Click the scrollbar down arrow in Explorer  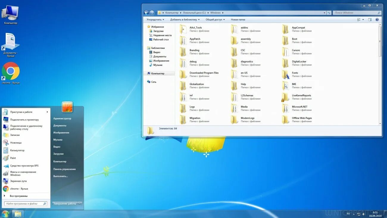(x=380, y=123)
